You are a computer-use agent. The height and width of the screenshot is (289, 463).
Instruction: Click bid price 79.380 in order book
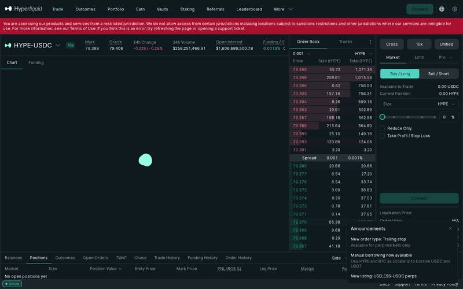(300, 166)
